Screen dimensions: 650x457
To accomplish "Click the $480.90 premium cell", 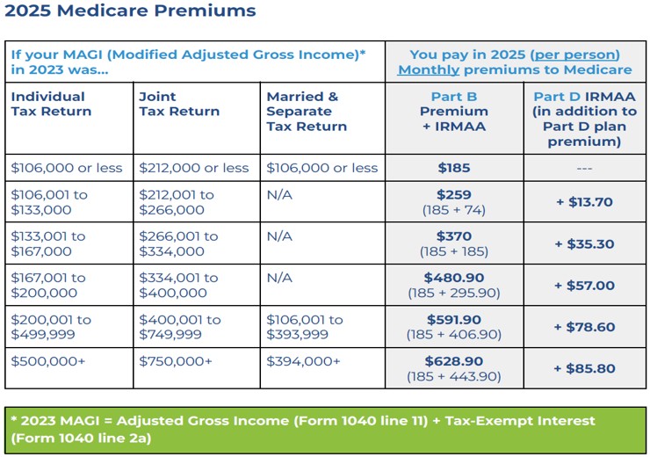I will click(454, 286).
